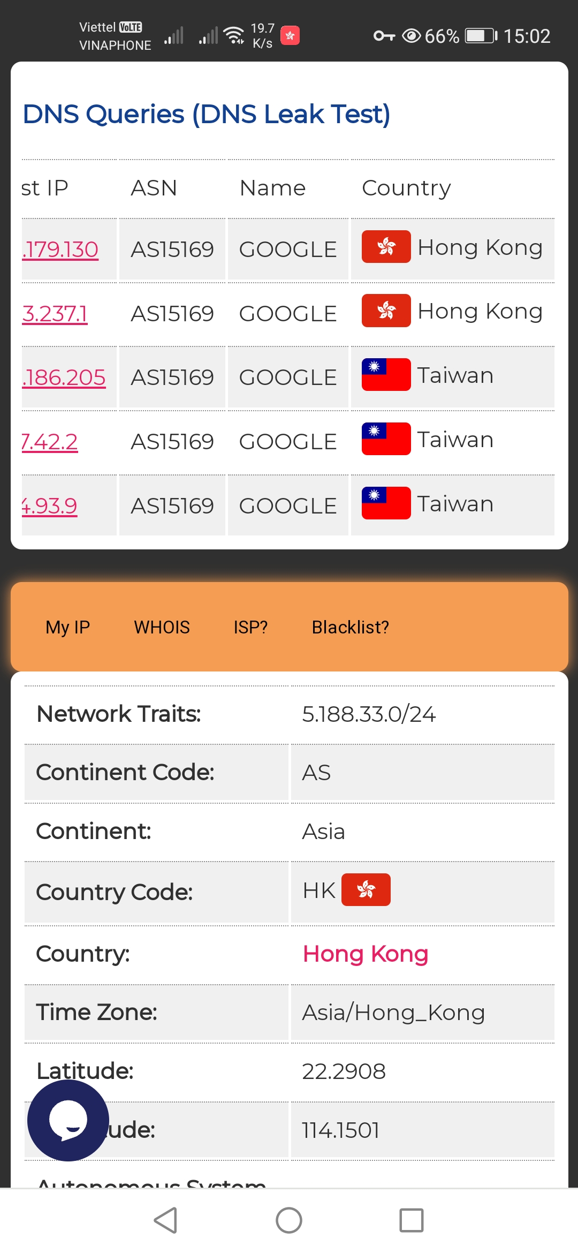Open the chat bubble widget
The image size is (578, 1253).
click(68, 1120)
